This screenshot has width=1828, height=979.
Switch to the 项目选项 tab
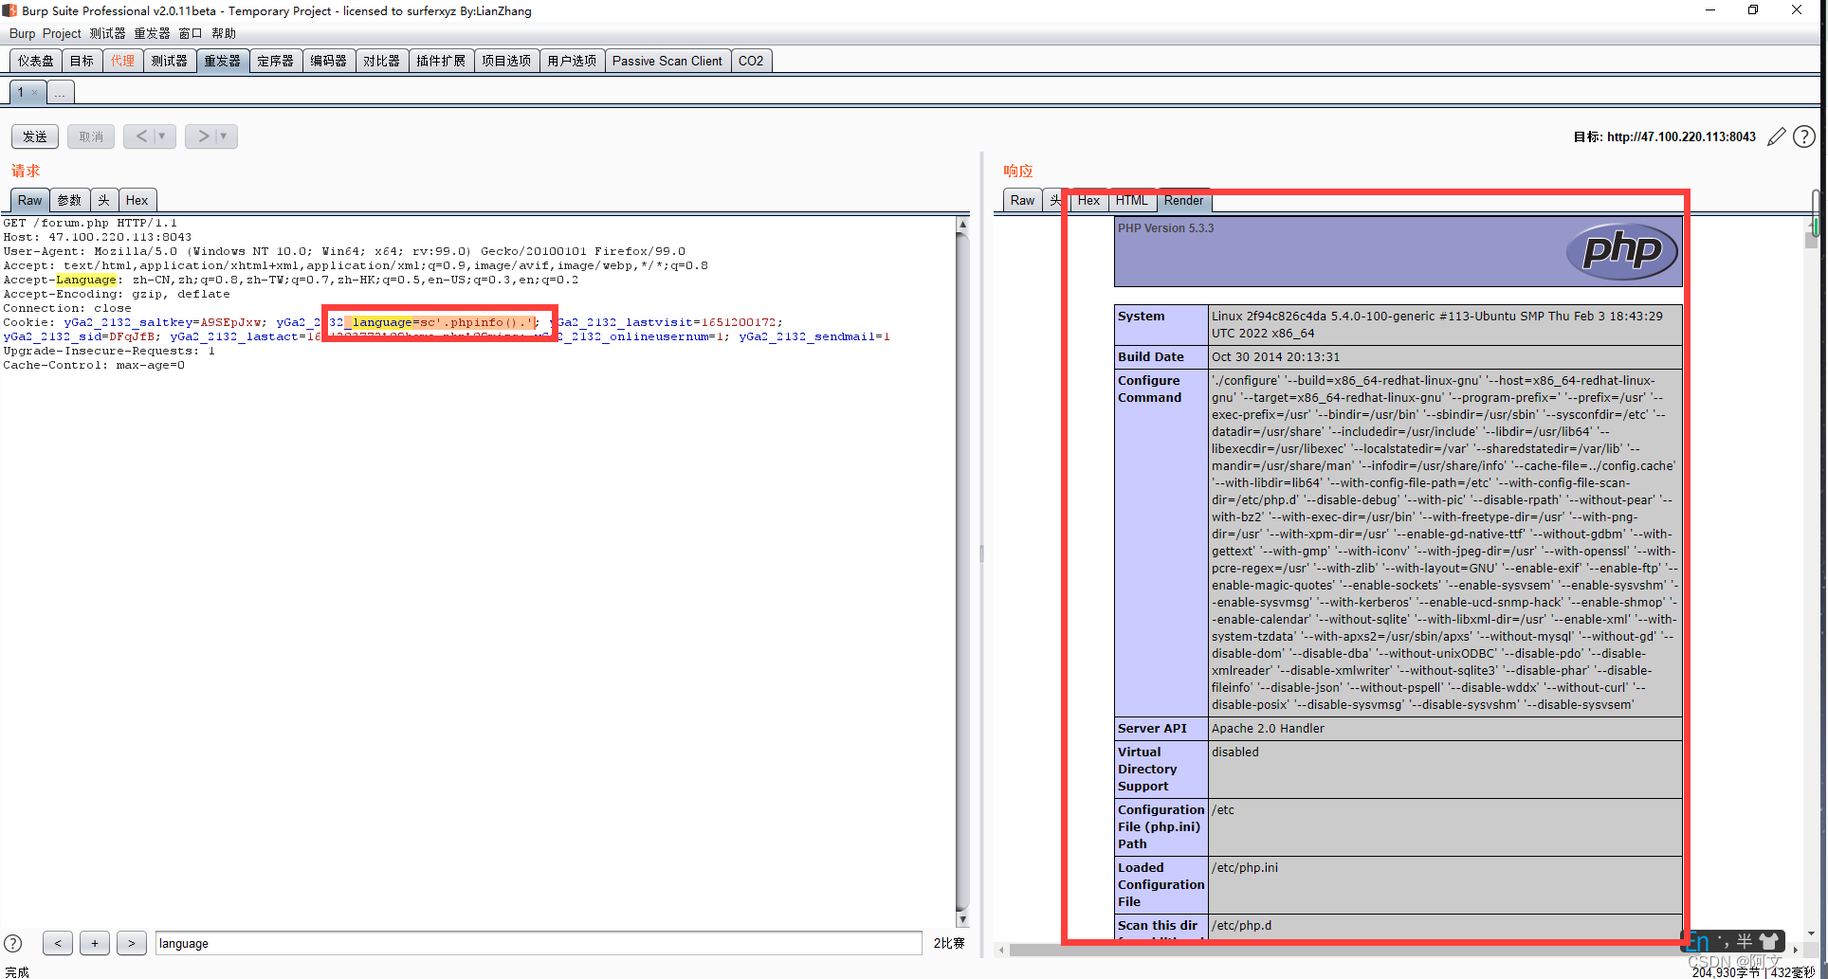(x=506, y=61)
